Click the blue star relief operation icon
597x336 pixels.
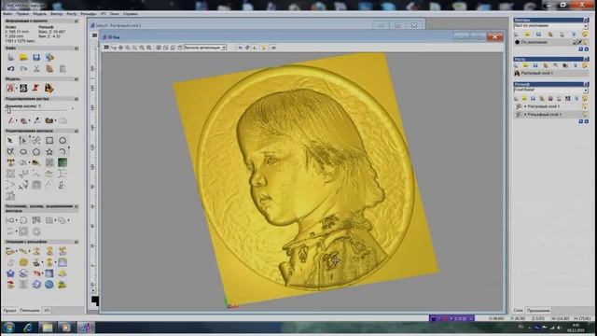click(10, 273)
